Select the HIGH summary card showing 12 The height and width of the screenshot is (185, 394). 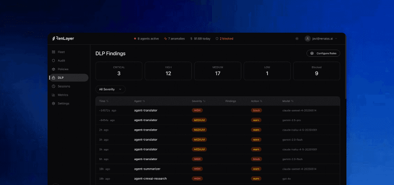pos(168,71)
